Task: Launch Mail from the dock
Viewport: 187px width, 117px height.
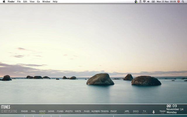Action: point(33,111)
